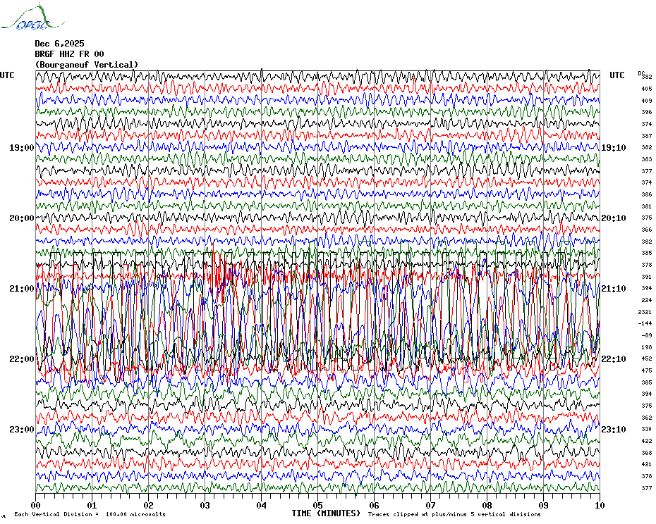The height and width of the screenshot is (524, 656).
Task: Click the DC value 475
Action: pyautogui.click(x=647, y=370)
